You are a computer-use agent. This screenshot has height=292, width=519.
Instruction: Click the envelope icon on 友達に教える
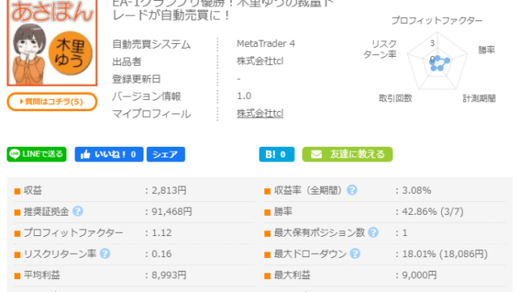pyautogui.click(x=316, y=155)
